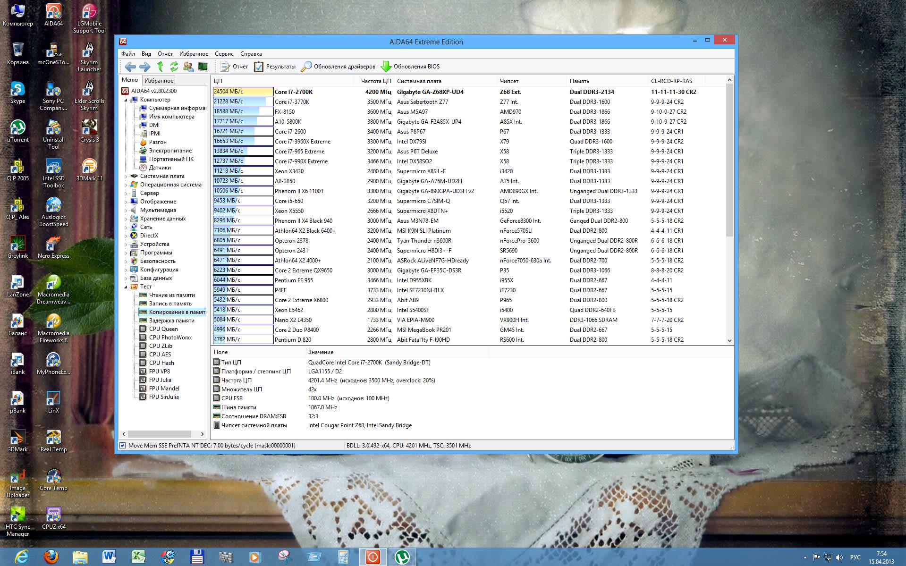This screenshot has height=566, width=906.
Task: Open CPUZ x64 desktop icon
Action: (x=53, y=518)
